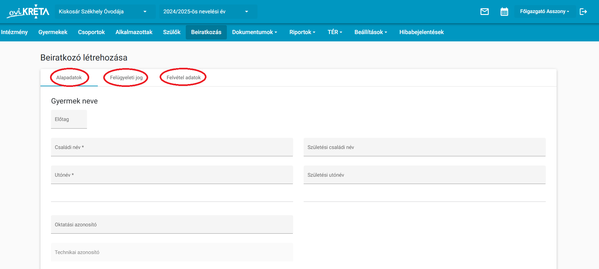This screenshot has width=599, height=269.
Task: Expand the TÉR menu
Action: pos(335,32)
